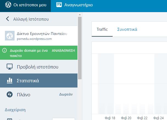The width and height of the screenshot is (167, 120).
Task: Click the sidebar scrollbar up arrow
Action: (x=80, y=15)
